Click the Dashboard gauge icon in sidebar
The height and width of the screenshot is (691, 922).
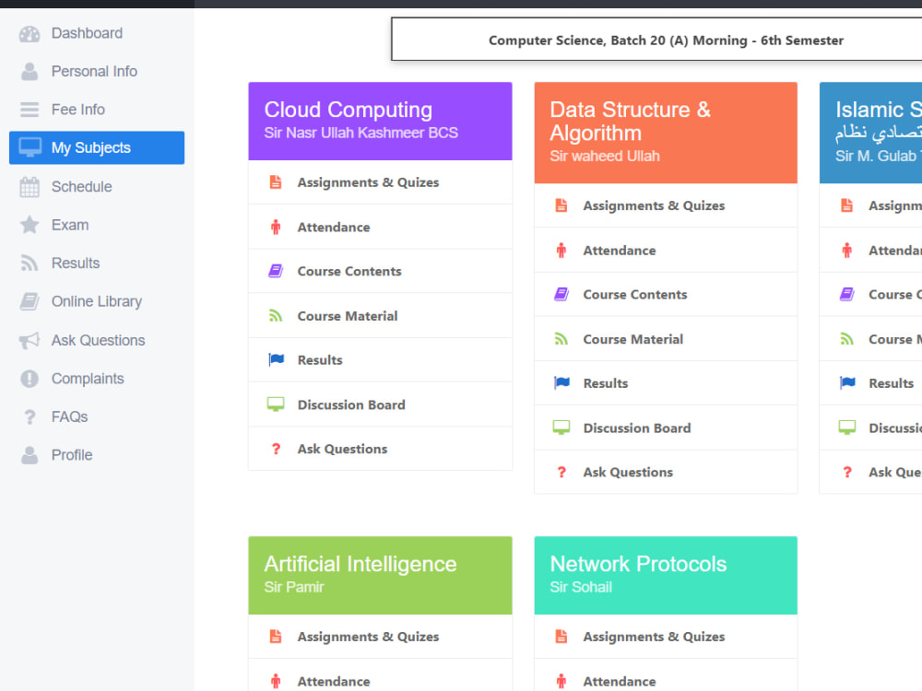pyautogui.click(x=30, y=34)
